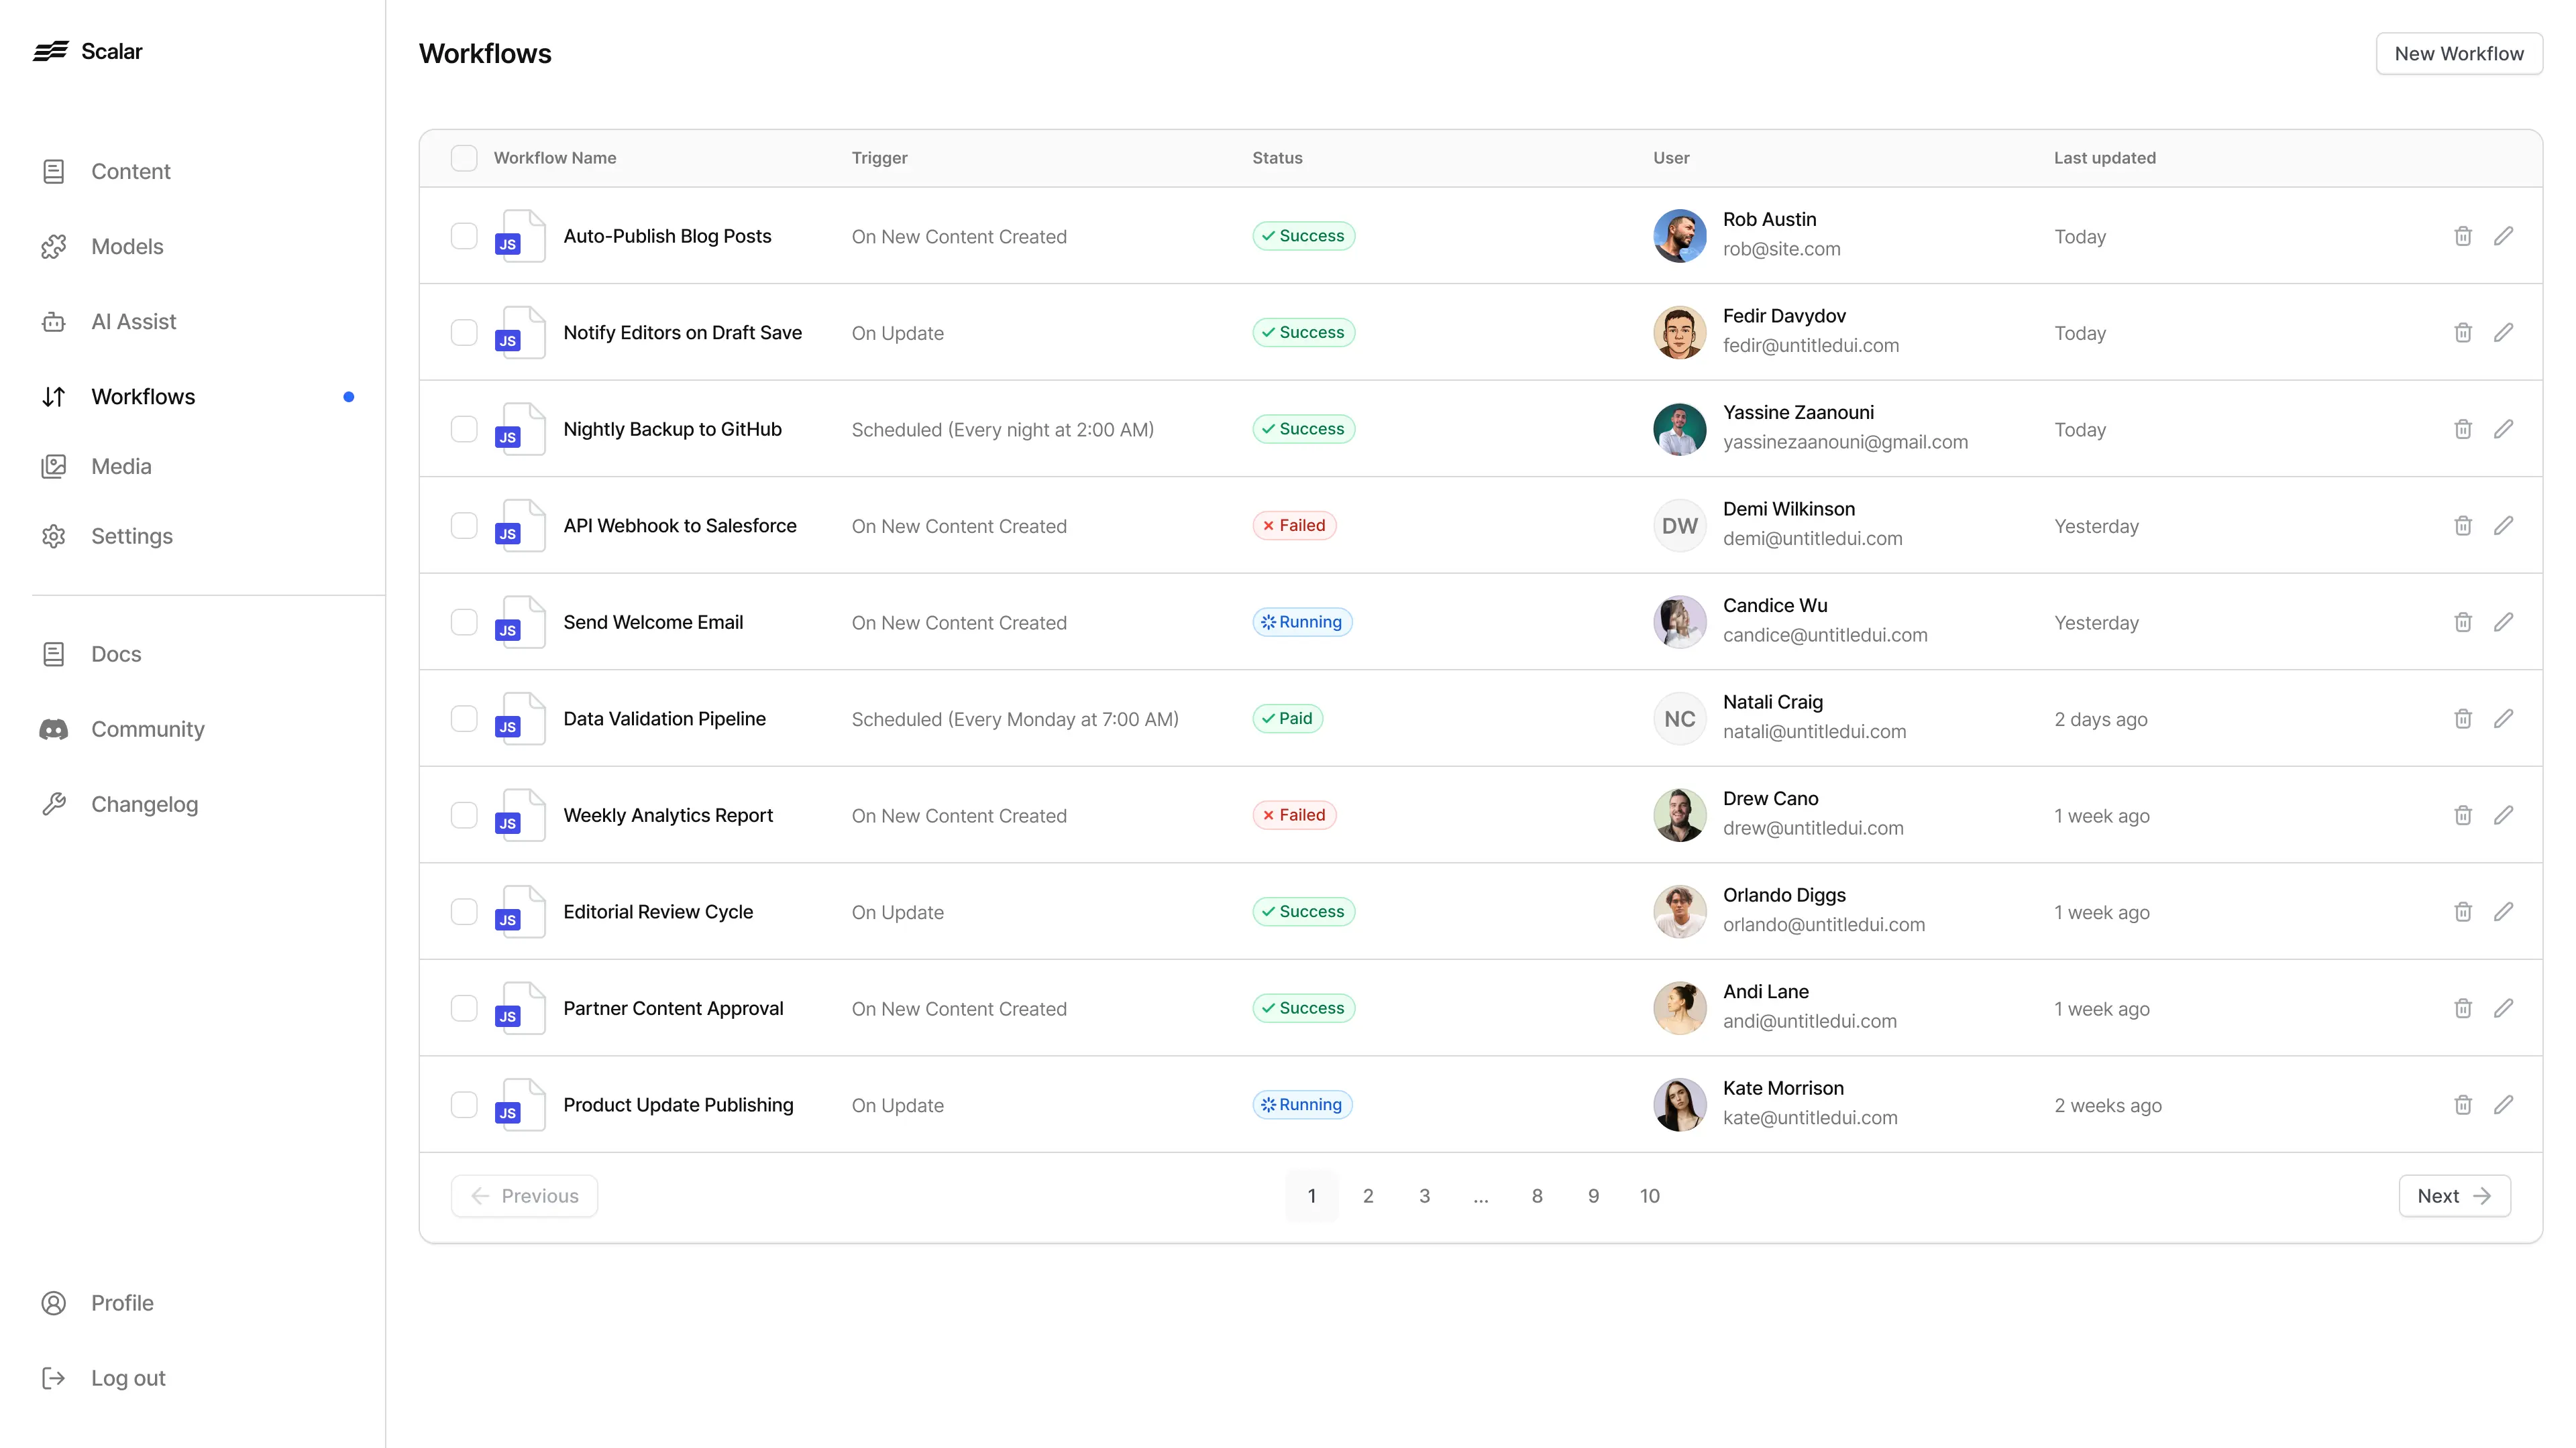The width and height of the screenshot is (2576, 1448).
Task: Click Rob Austin's avatar thumbnail
Action: click(x=1679, y=236)
